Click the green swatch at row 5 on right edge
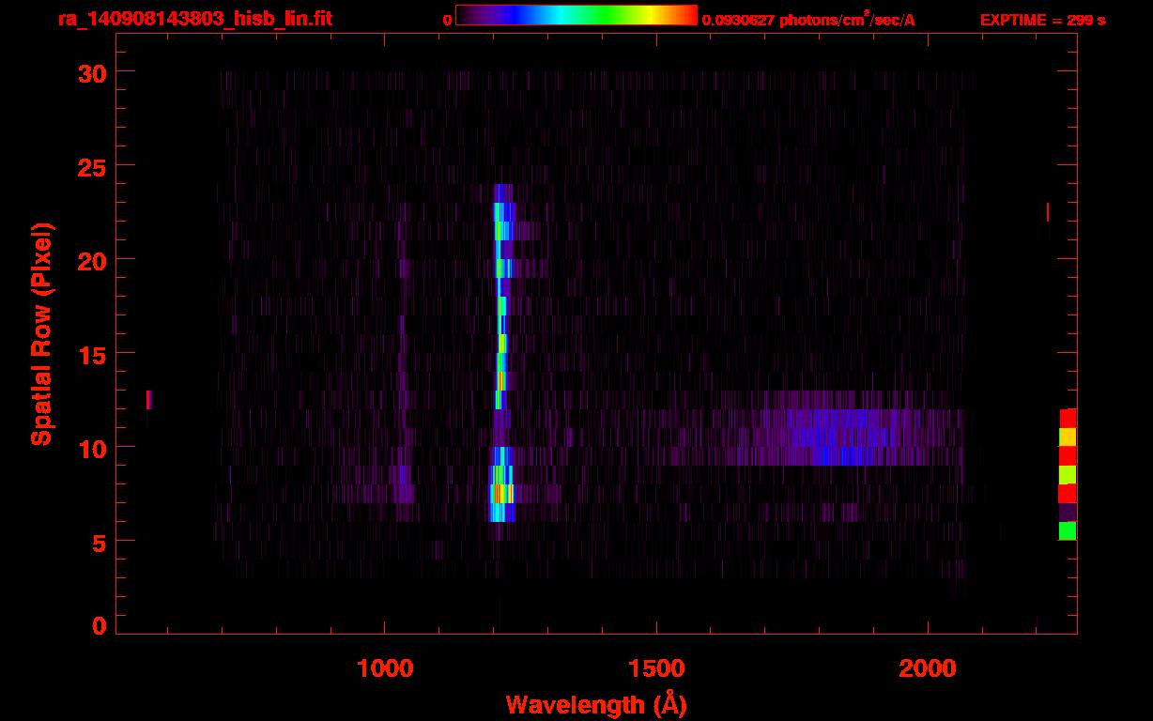Image resolution: width=1153 pixels, height=721 pixels. click(1068, 531)
